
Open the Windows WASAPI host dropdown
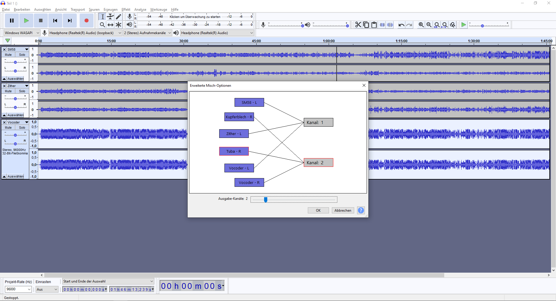[22, 33]
